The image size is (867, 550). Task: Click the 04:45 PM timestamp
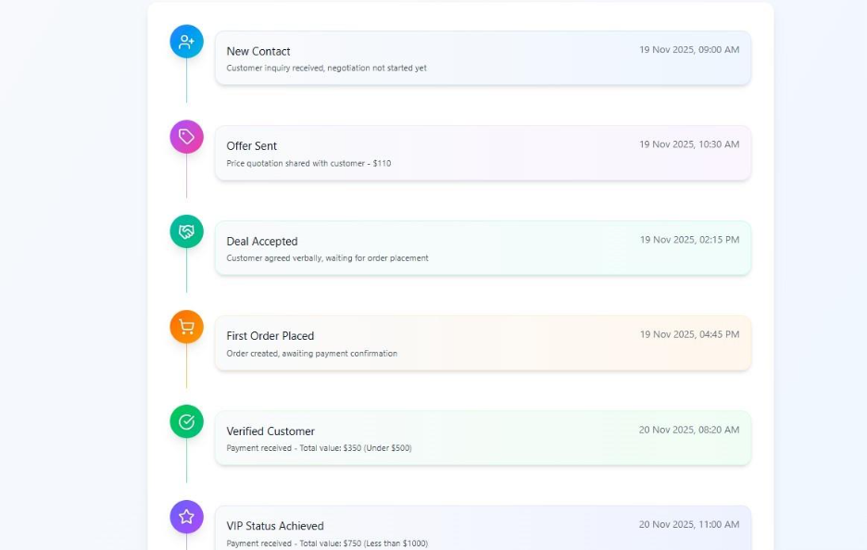tap(689, 334)
